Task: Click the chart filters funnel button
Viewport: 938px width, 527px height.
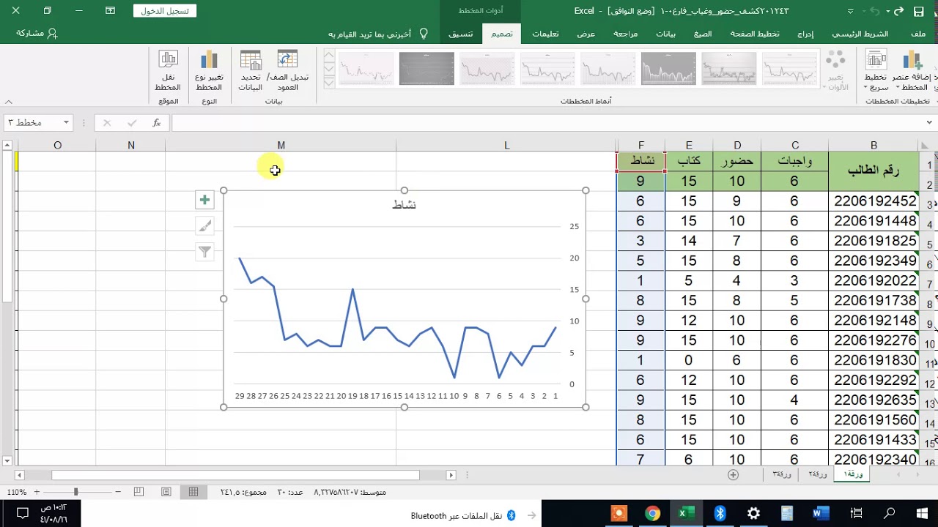Action: coord(204,253)
